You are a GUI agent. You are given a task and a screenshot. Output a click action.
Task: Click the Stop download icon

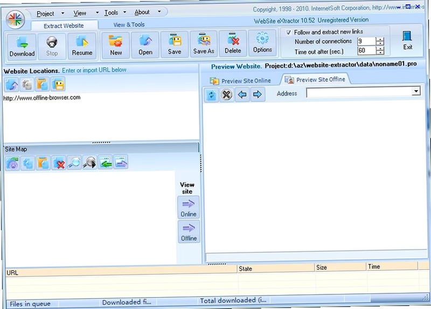(x=52, y=46)
